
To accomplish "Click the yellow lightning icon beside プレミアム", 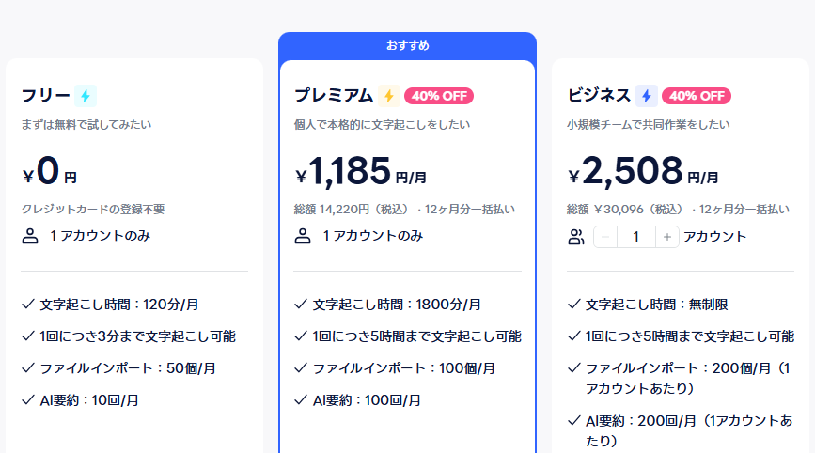I will pos(389,96).
